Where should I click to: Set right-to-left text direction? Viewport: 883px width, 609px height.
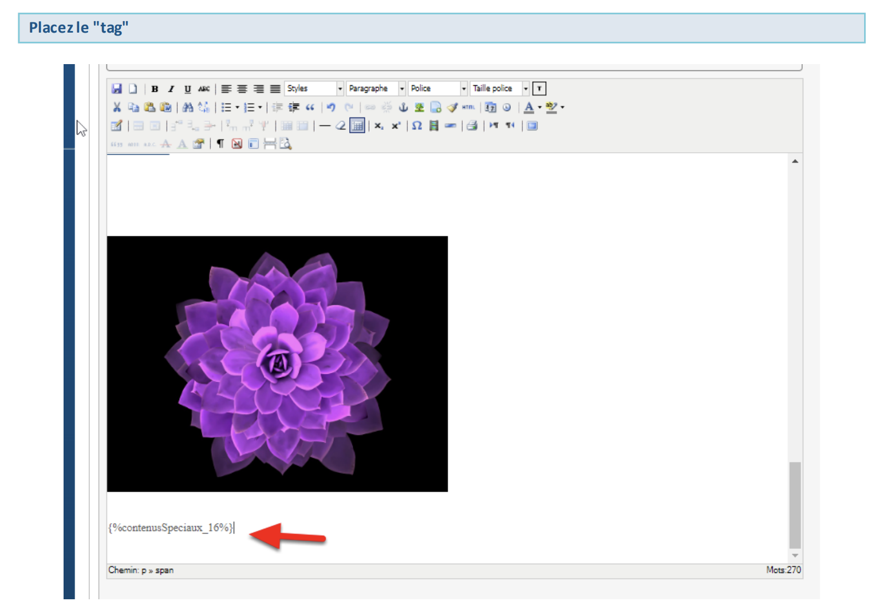510,125
